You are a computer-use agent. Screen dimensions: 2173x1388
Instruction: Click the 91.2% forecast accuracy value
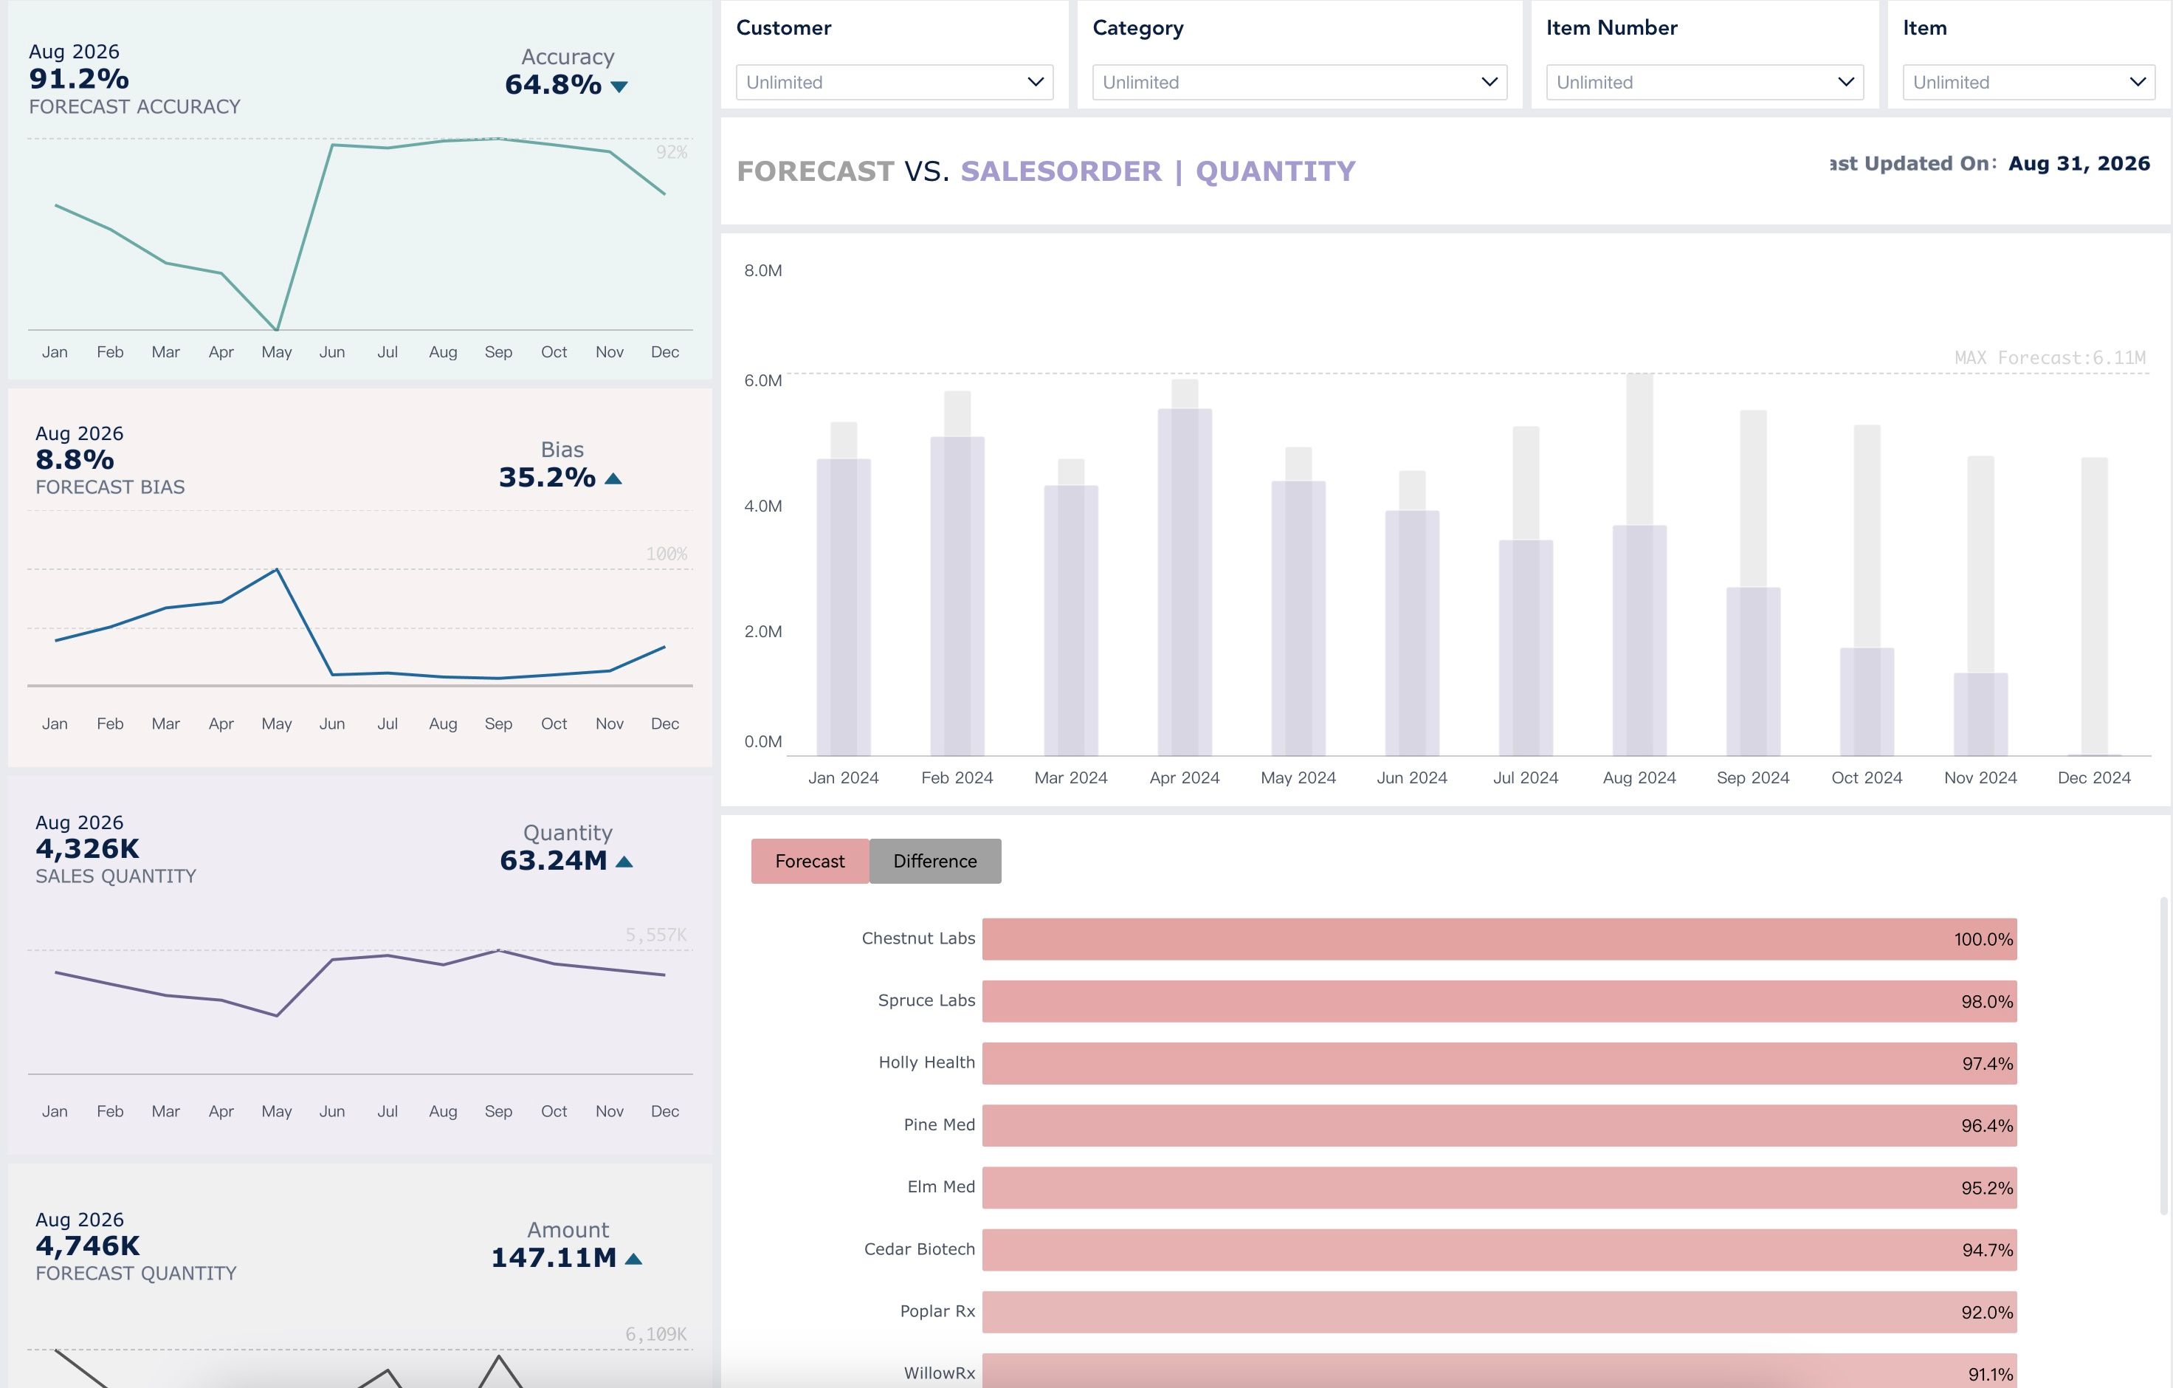click(78, 78)
